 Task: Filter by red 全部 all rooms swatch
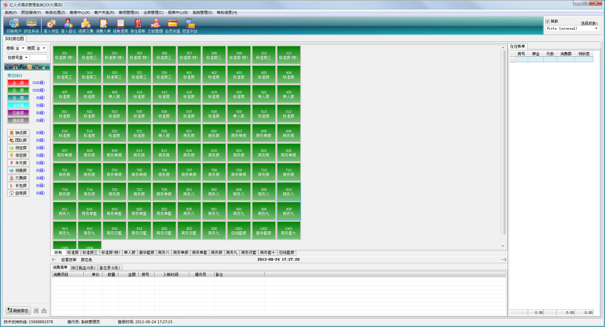click(18, 83)
